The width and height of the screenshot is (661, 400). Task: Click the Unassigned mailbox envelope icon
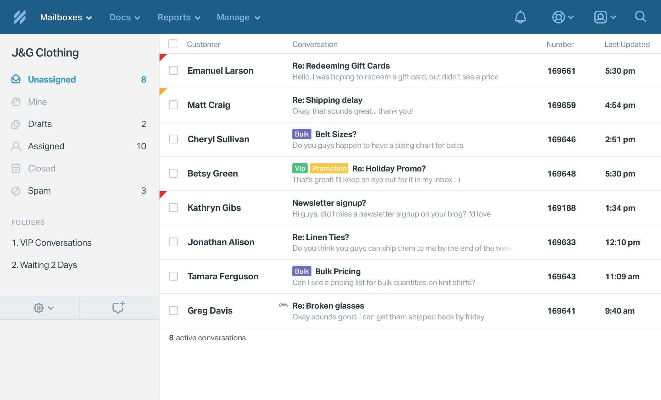(x=16, y=79)
